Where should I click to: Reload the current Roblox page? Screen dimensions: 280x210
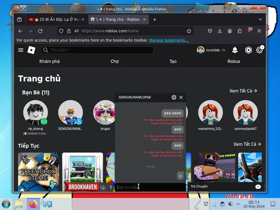(40, 31)
